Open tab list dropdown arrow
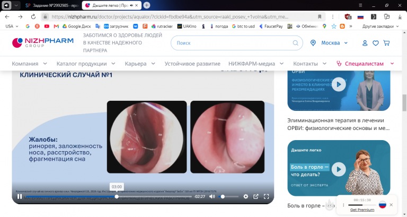The height and width of the screenshot is (217, 407). pos(16,5)
